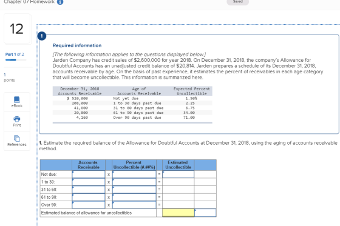Click the Over 90 Accounts Receivable cell

coord(89,205)
